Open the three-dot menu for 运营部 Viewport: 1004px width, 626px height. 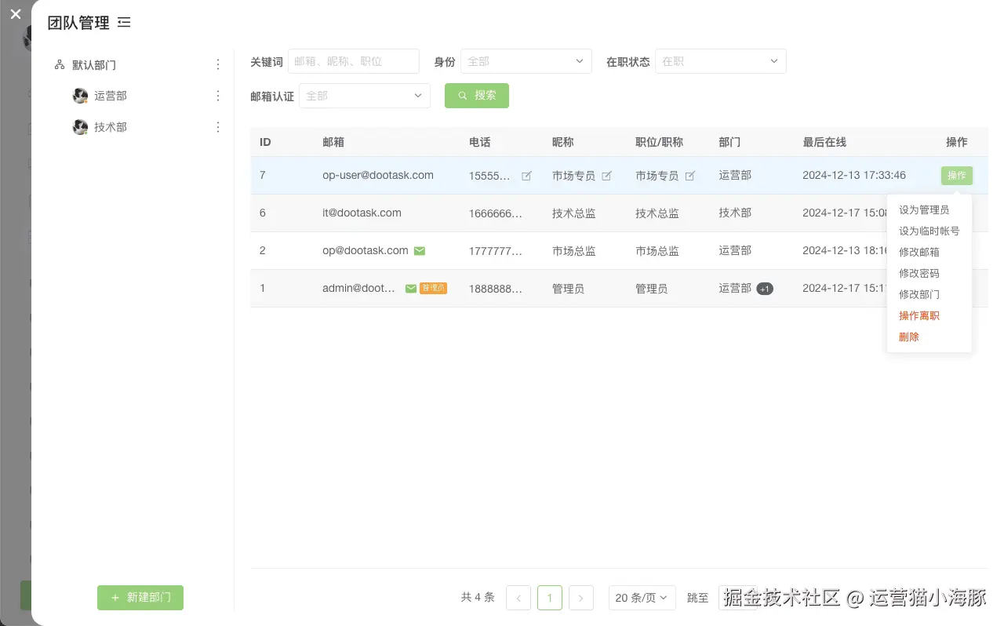[218, 96]
